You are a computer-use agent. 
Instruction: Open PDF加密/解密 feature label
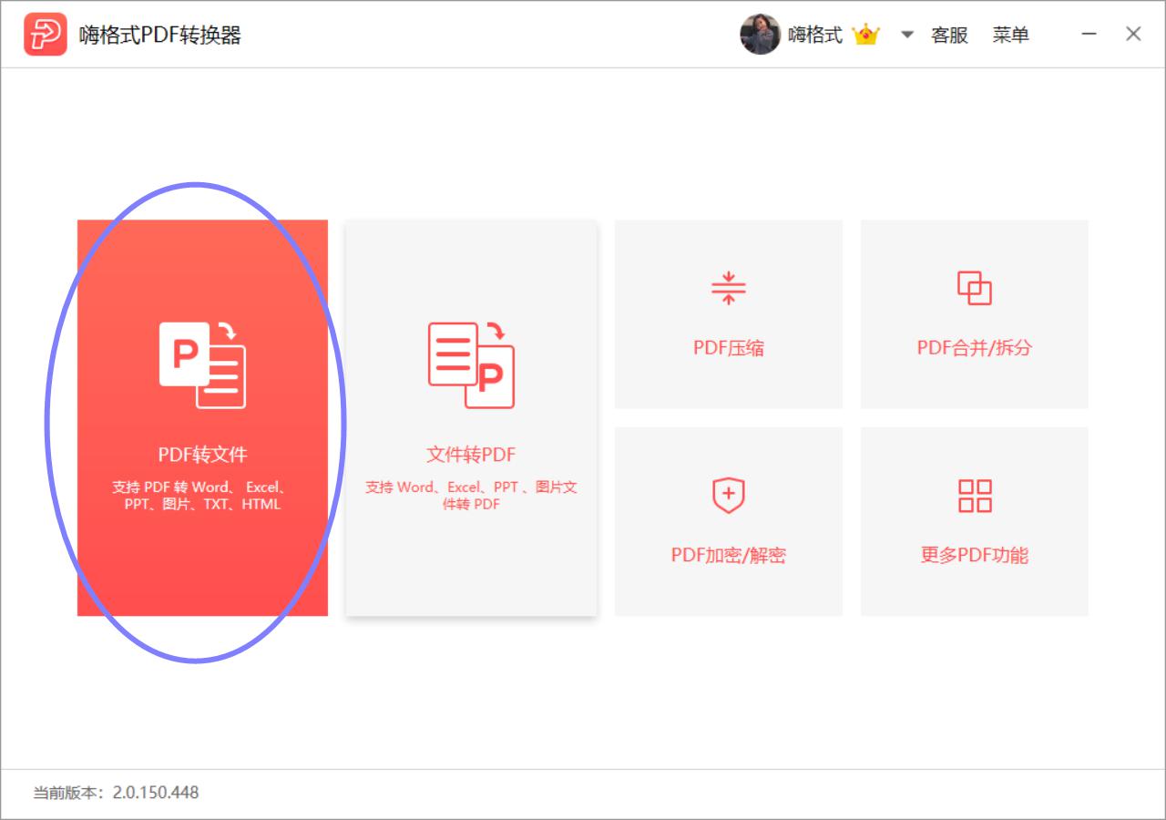729,556
